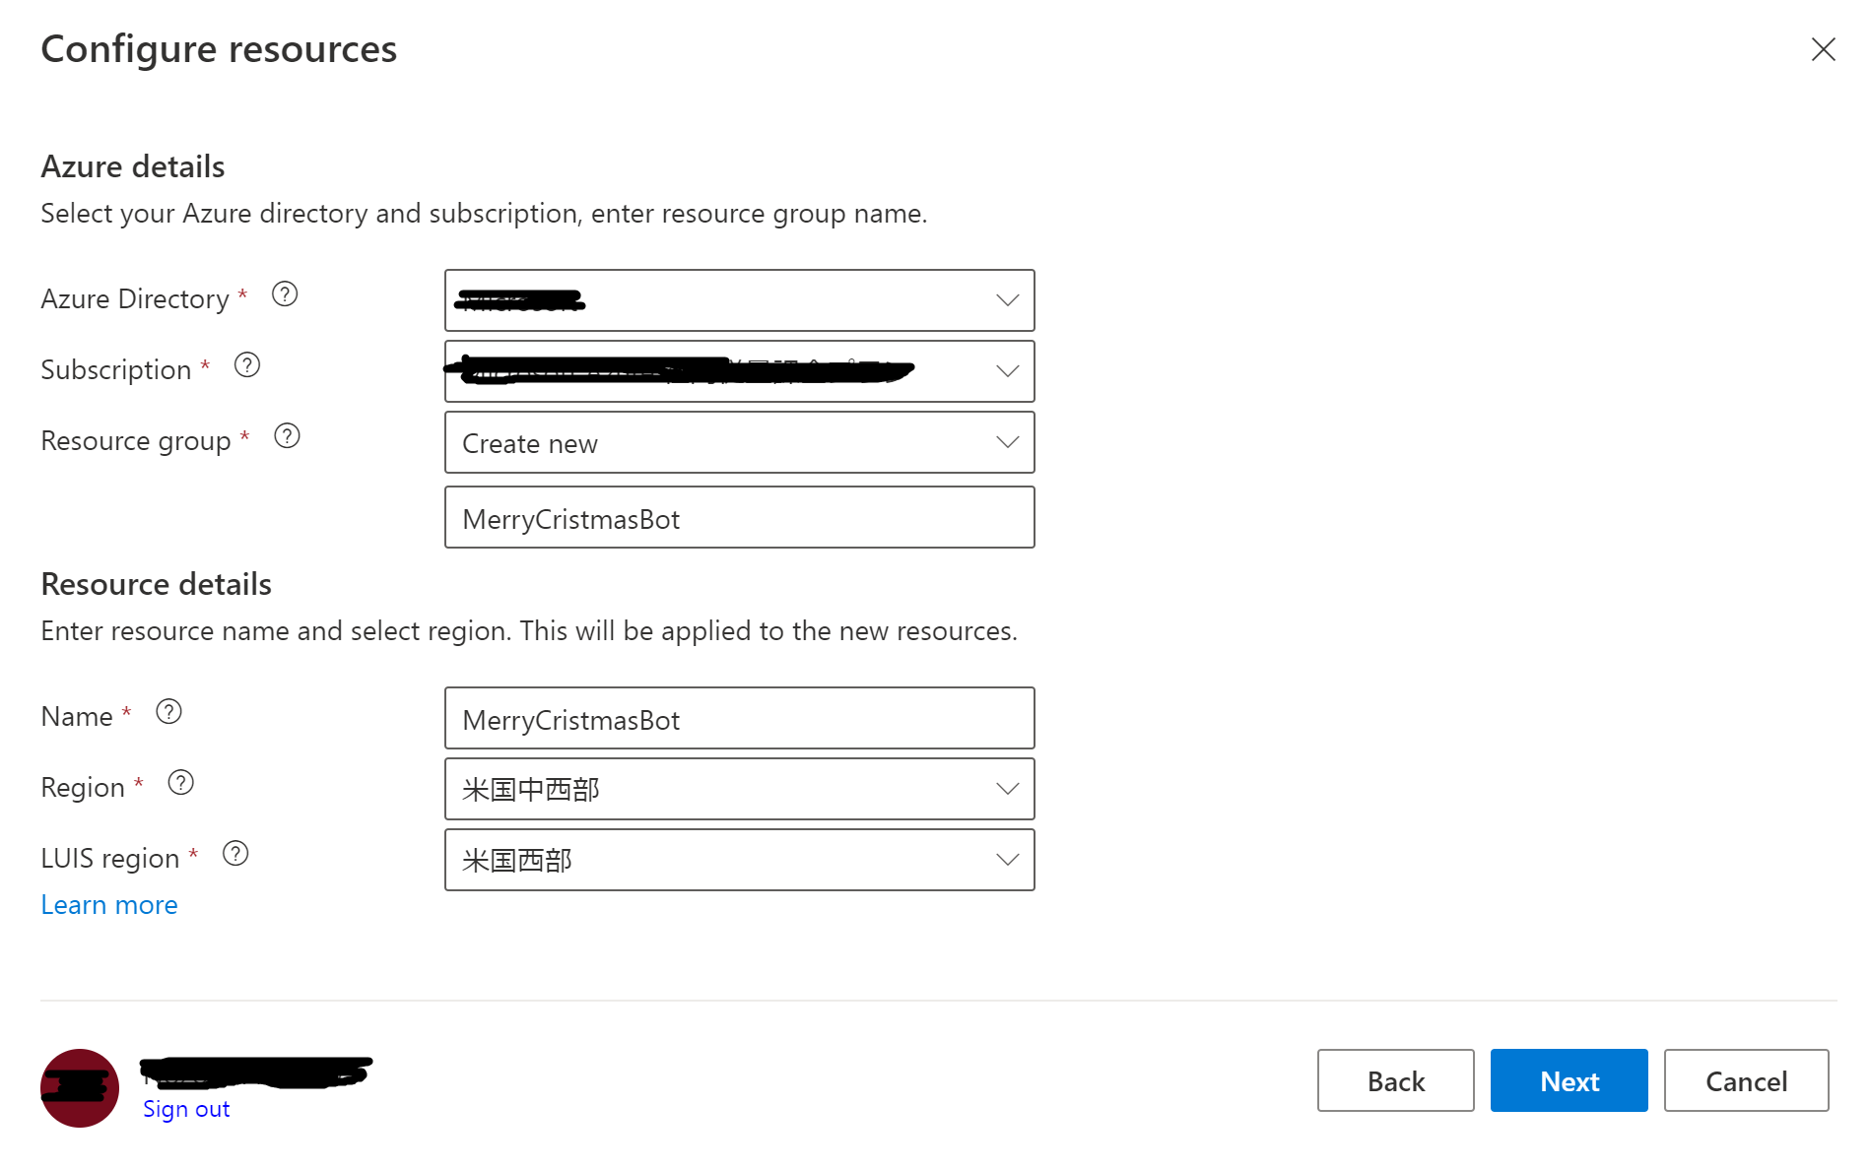Click the Region info question icon
1870x1170 pixels.
(x=181, y=783)
